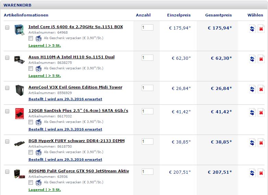Click Bestellt delivery status under SanDisk Plus
Viewport: 268px width, 195px height.
[x=65, y=129]
